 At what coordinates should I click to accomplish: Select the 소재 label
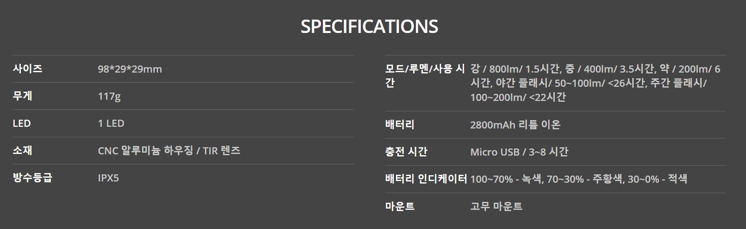23,150
